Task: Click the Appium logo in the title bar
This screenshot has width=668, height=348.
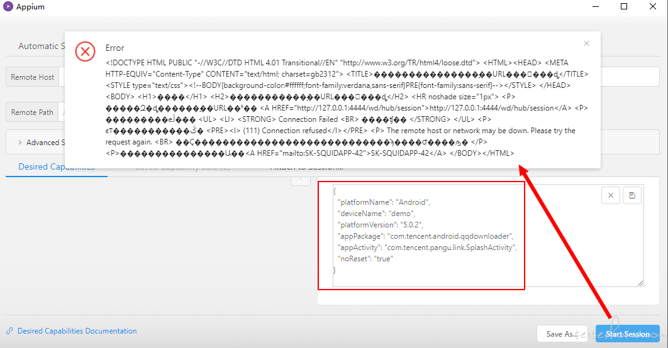Action: tap(8, 6)
